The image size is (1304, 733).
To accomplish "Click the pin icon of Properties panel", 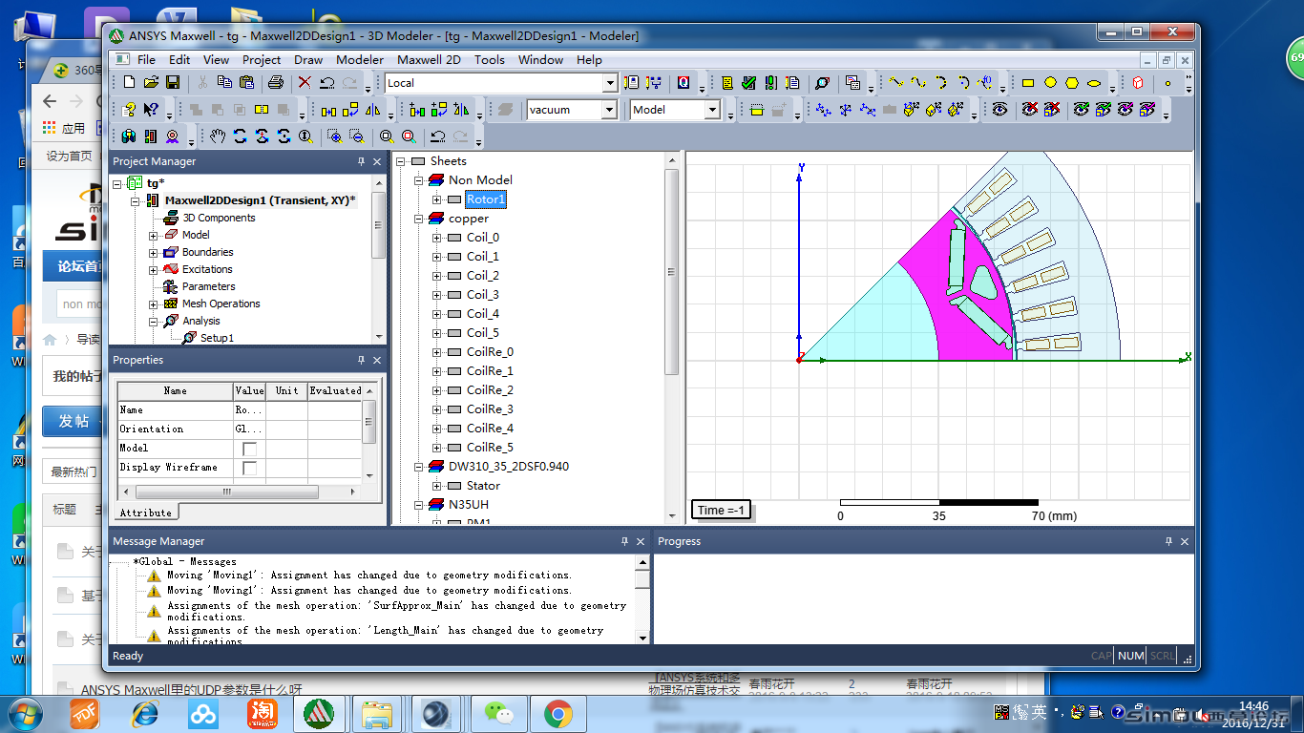I will [x=361, y=360].
